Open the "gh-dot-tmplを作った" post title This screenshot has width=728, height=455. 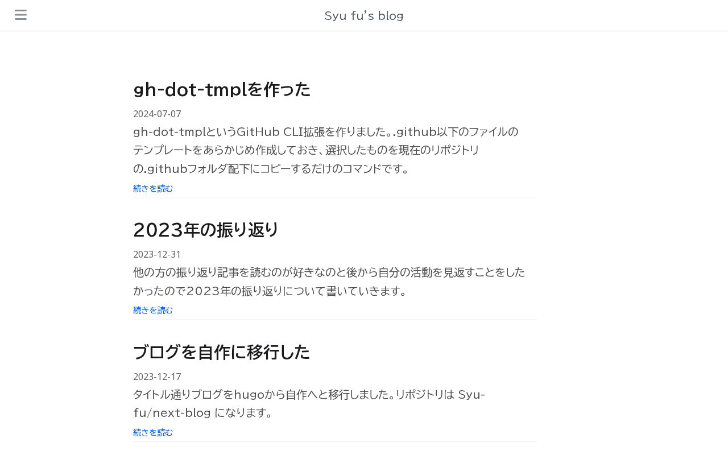222,89
